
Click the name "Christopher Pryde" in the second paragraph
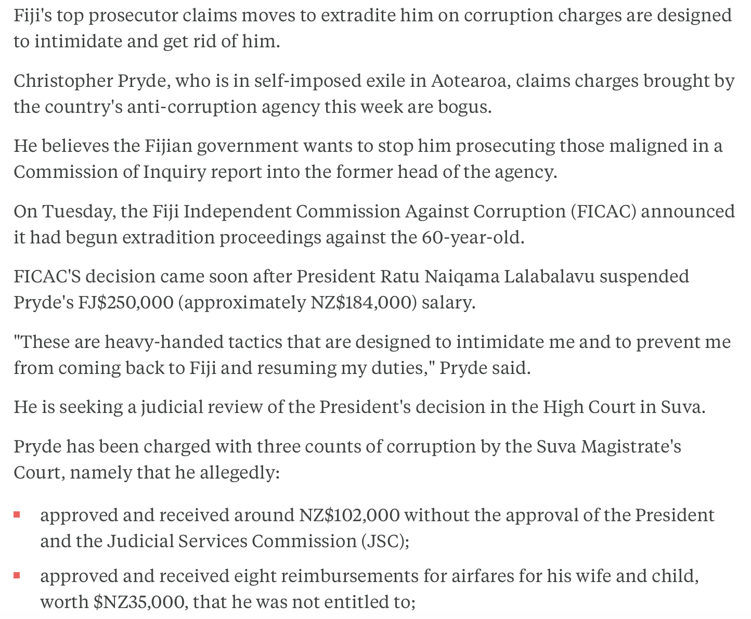[x=89, y=81]
